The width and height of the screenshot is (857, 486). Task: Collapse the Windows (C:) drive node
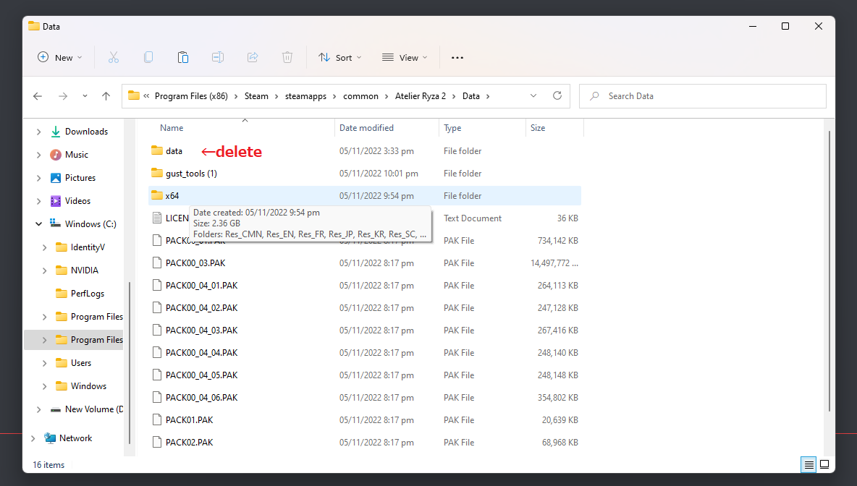tap(38, 224)
